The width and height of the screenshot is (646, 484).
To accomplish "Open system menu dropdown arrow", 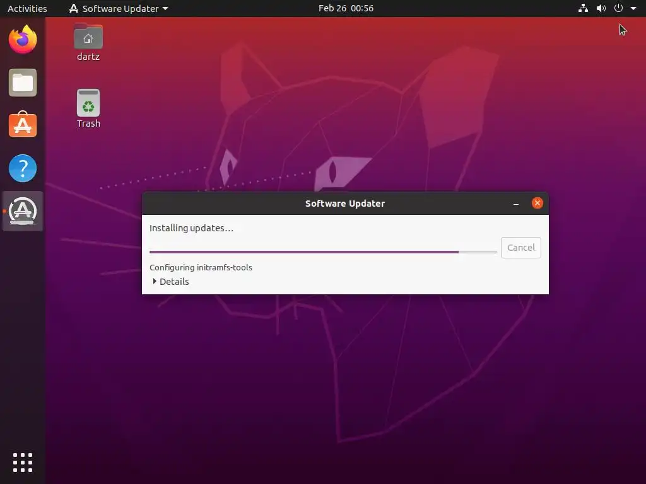I will click(x=633, y=8).
